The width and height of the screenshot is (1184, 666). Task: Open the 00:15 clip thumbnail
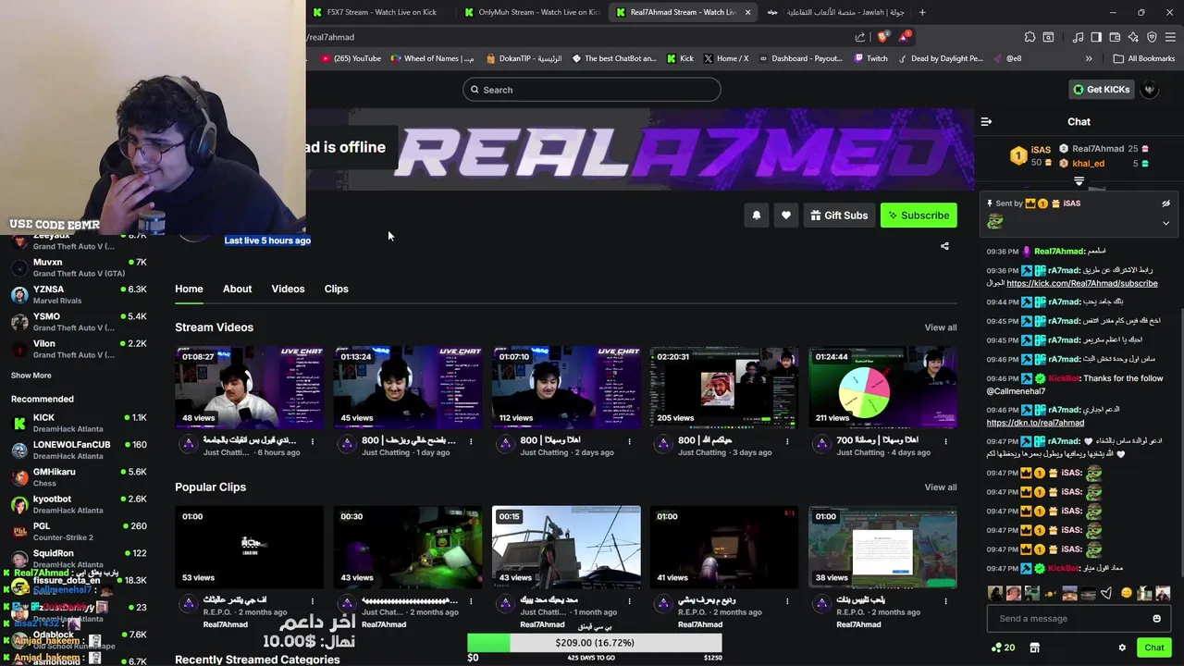pyautogui.click(x=566, y=548)
